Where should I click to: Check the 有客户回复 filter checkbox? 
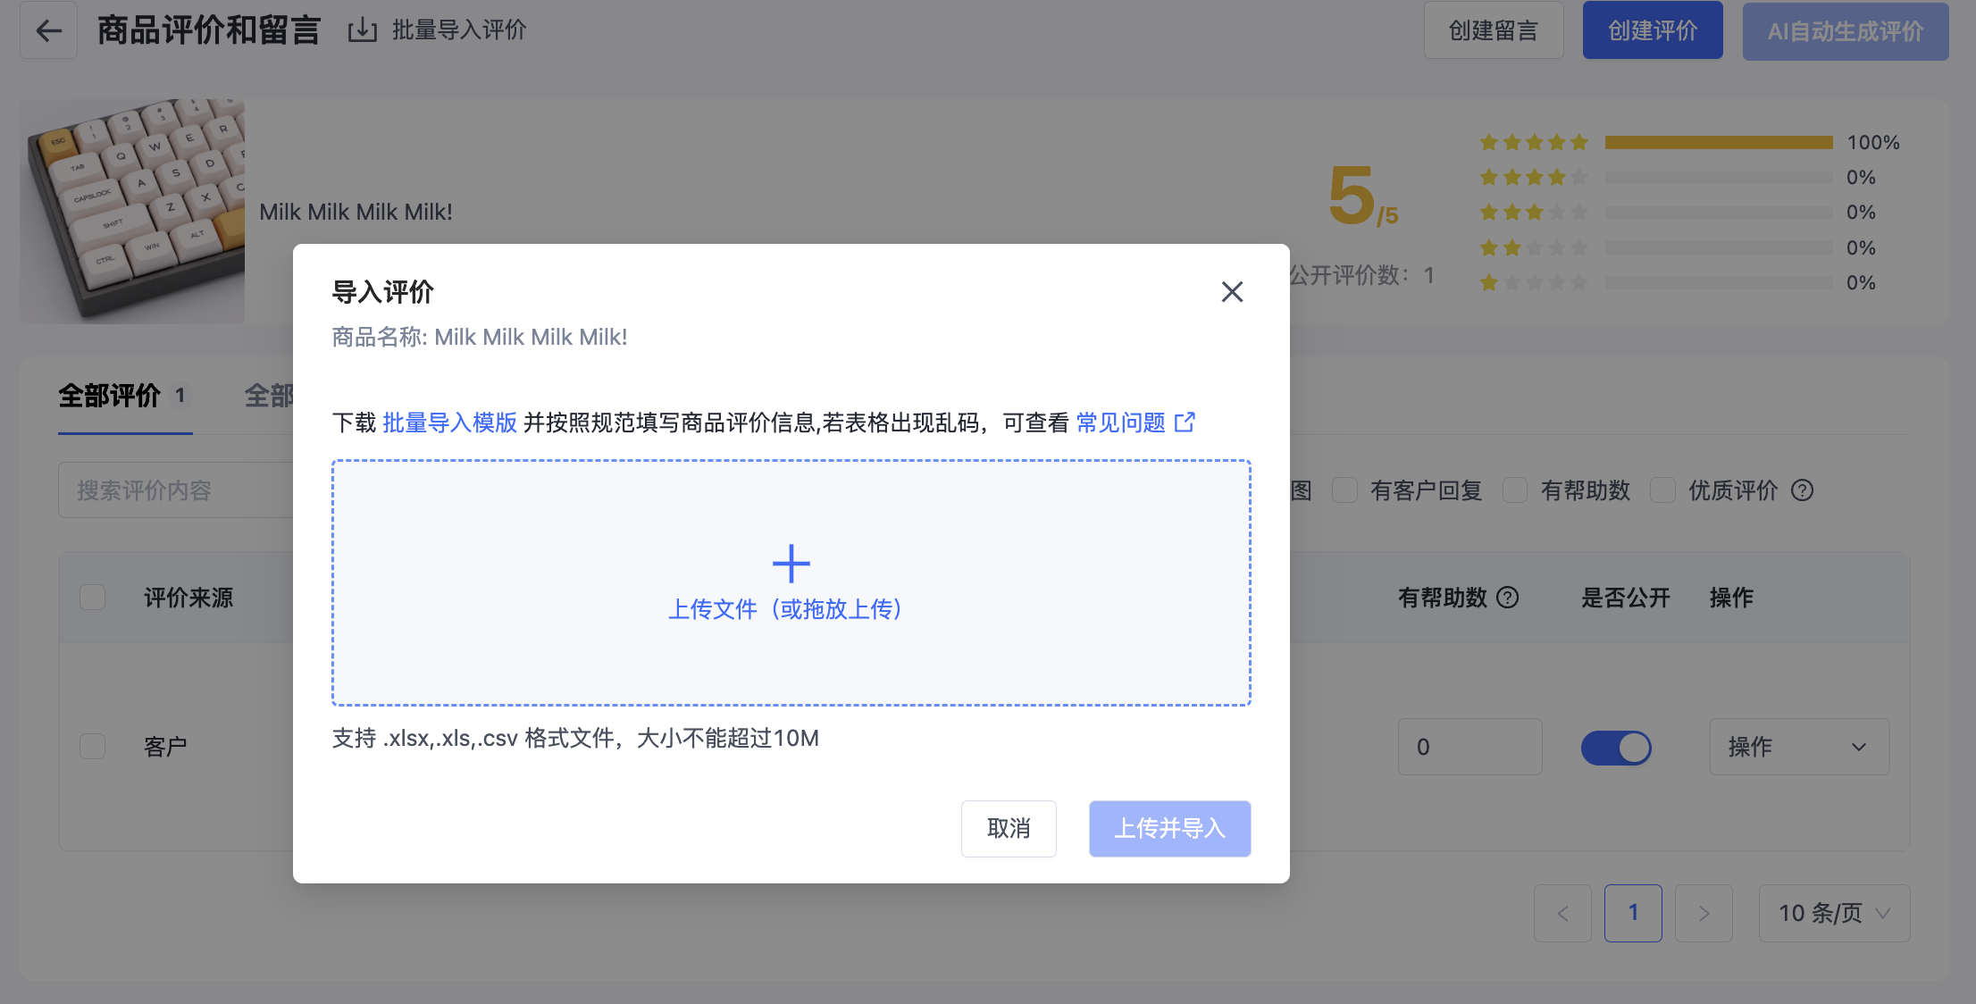1344,490
